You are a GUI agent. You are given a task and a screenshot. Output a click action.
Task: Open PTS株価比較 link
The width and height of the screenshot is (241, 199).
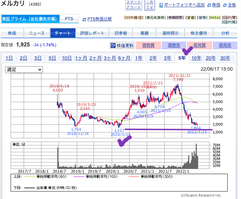(100, 19)
